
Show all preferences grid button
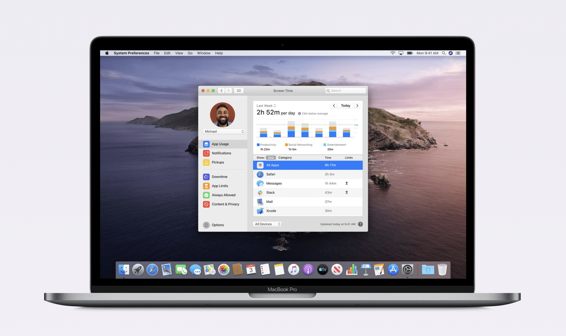click(x=239, y=90)
